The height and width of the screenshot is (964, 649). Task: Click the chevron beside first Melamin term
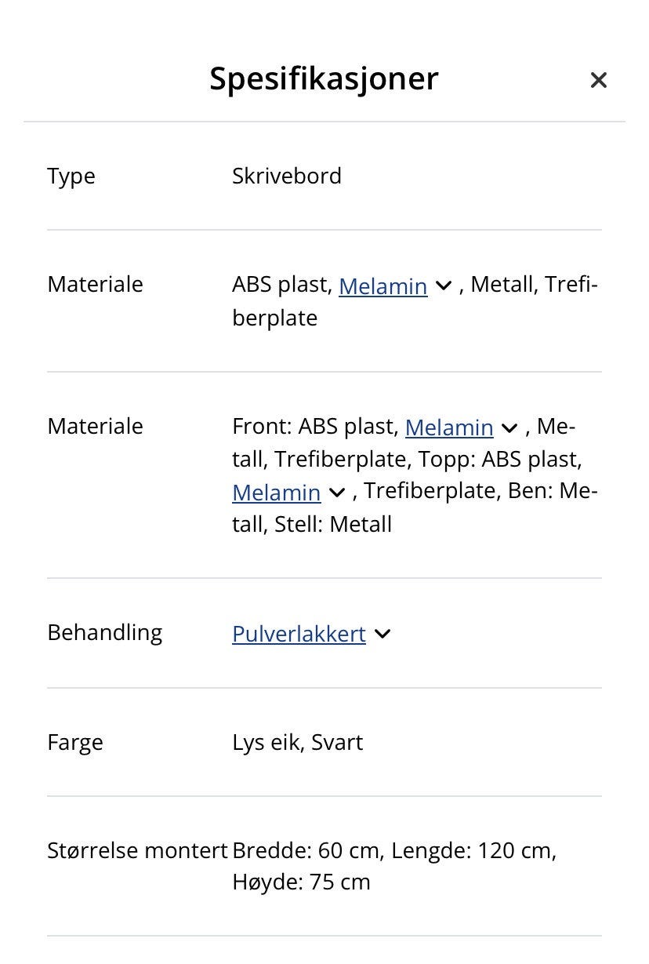pos(444,286)
